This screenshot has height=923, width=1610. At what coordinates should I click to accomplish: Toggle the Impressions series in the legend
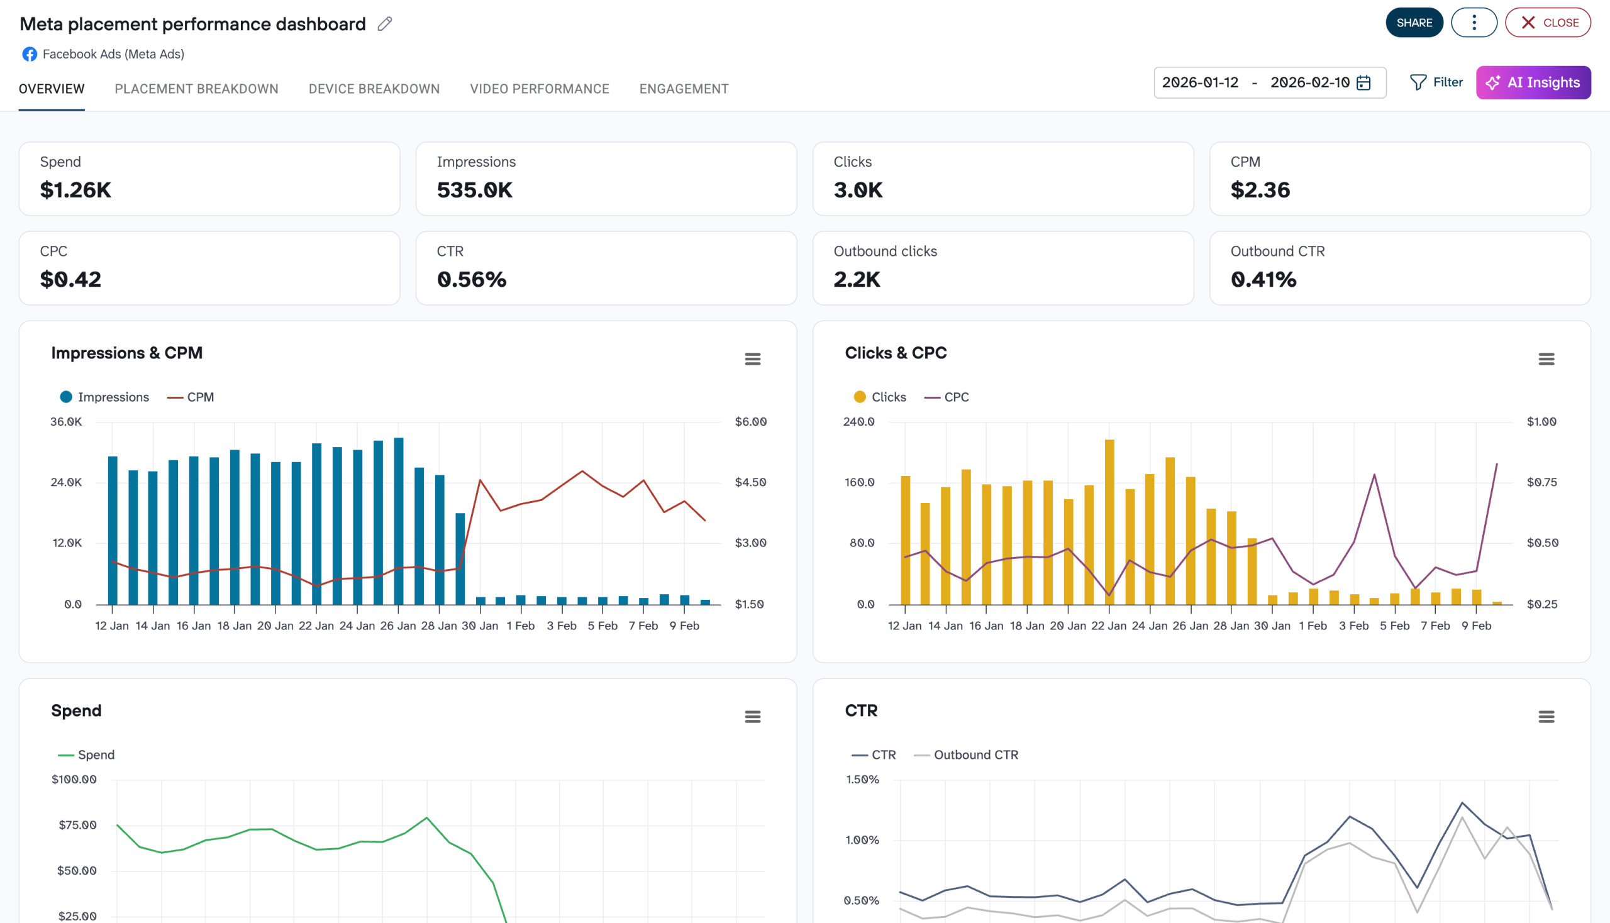(x=104, y=397)
